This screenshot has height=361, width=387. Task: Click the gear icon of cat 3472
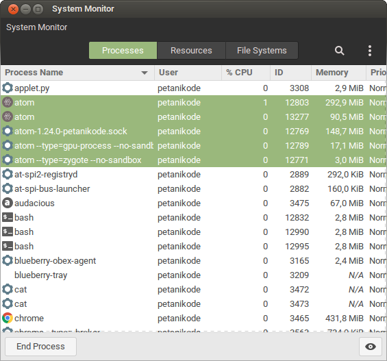tap(8, 289)
